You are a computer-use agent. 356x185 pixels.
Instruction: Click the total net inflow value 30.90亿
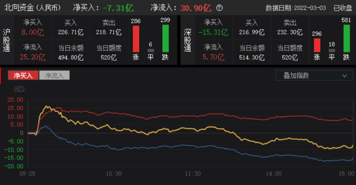196,8
